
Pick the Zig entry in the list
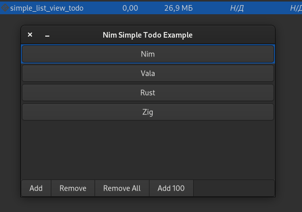(x=148, y=112)
